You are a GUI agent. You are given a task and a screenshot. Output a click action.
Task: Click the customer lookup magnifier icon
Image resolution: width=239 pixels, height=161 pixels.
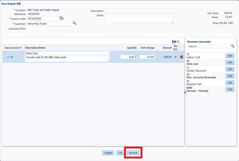click(74, 23)
